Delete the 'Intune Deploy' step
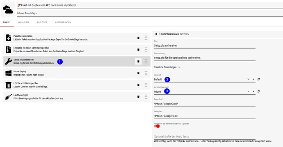Screen dimensions: 283x147 click(139, 73)
